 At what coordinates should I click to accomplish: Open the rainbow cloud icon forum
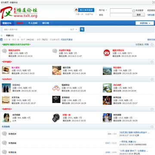[56, 88]
